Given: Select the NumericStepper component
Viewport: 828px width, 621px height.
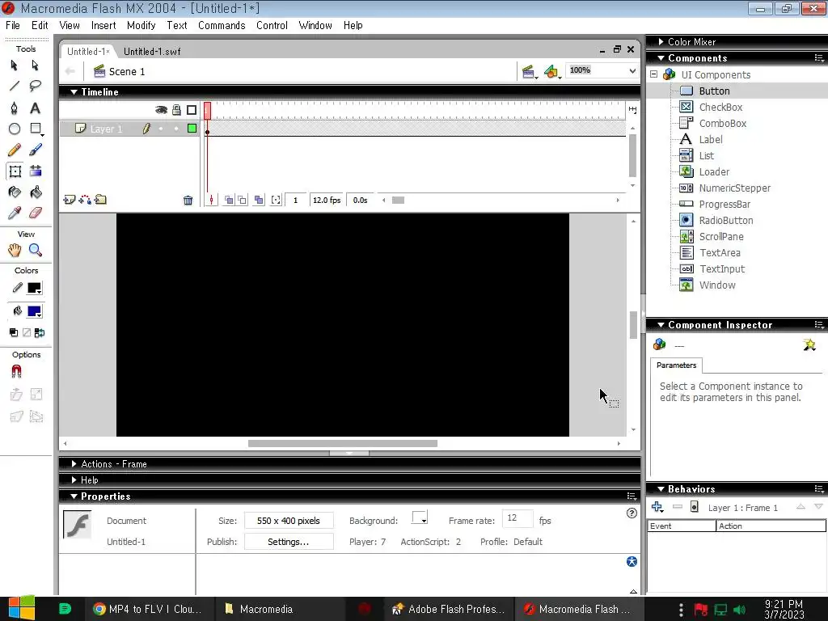Looking at the screenshot, I should click(734, 188).
